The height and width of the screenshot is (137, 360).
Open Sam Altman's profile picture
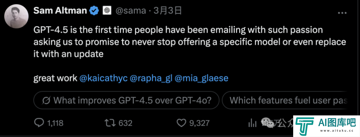(16, 17)
